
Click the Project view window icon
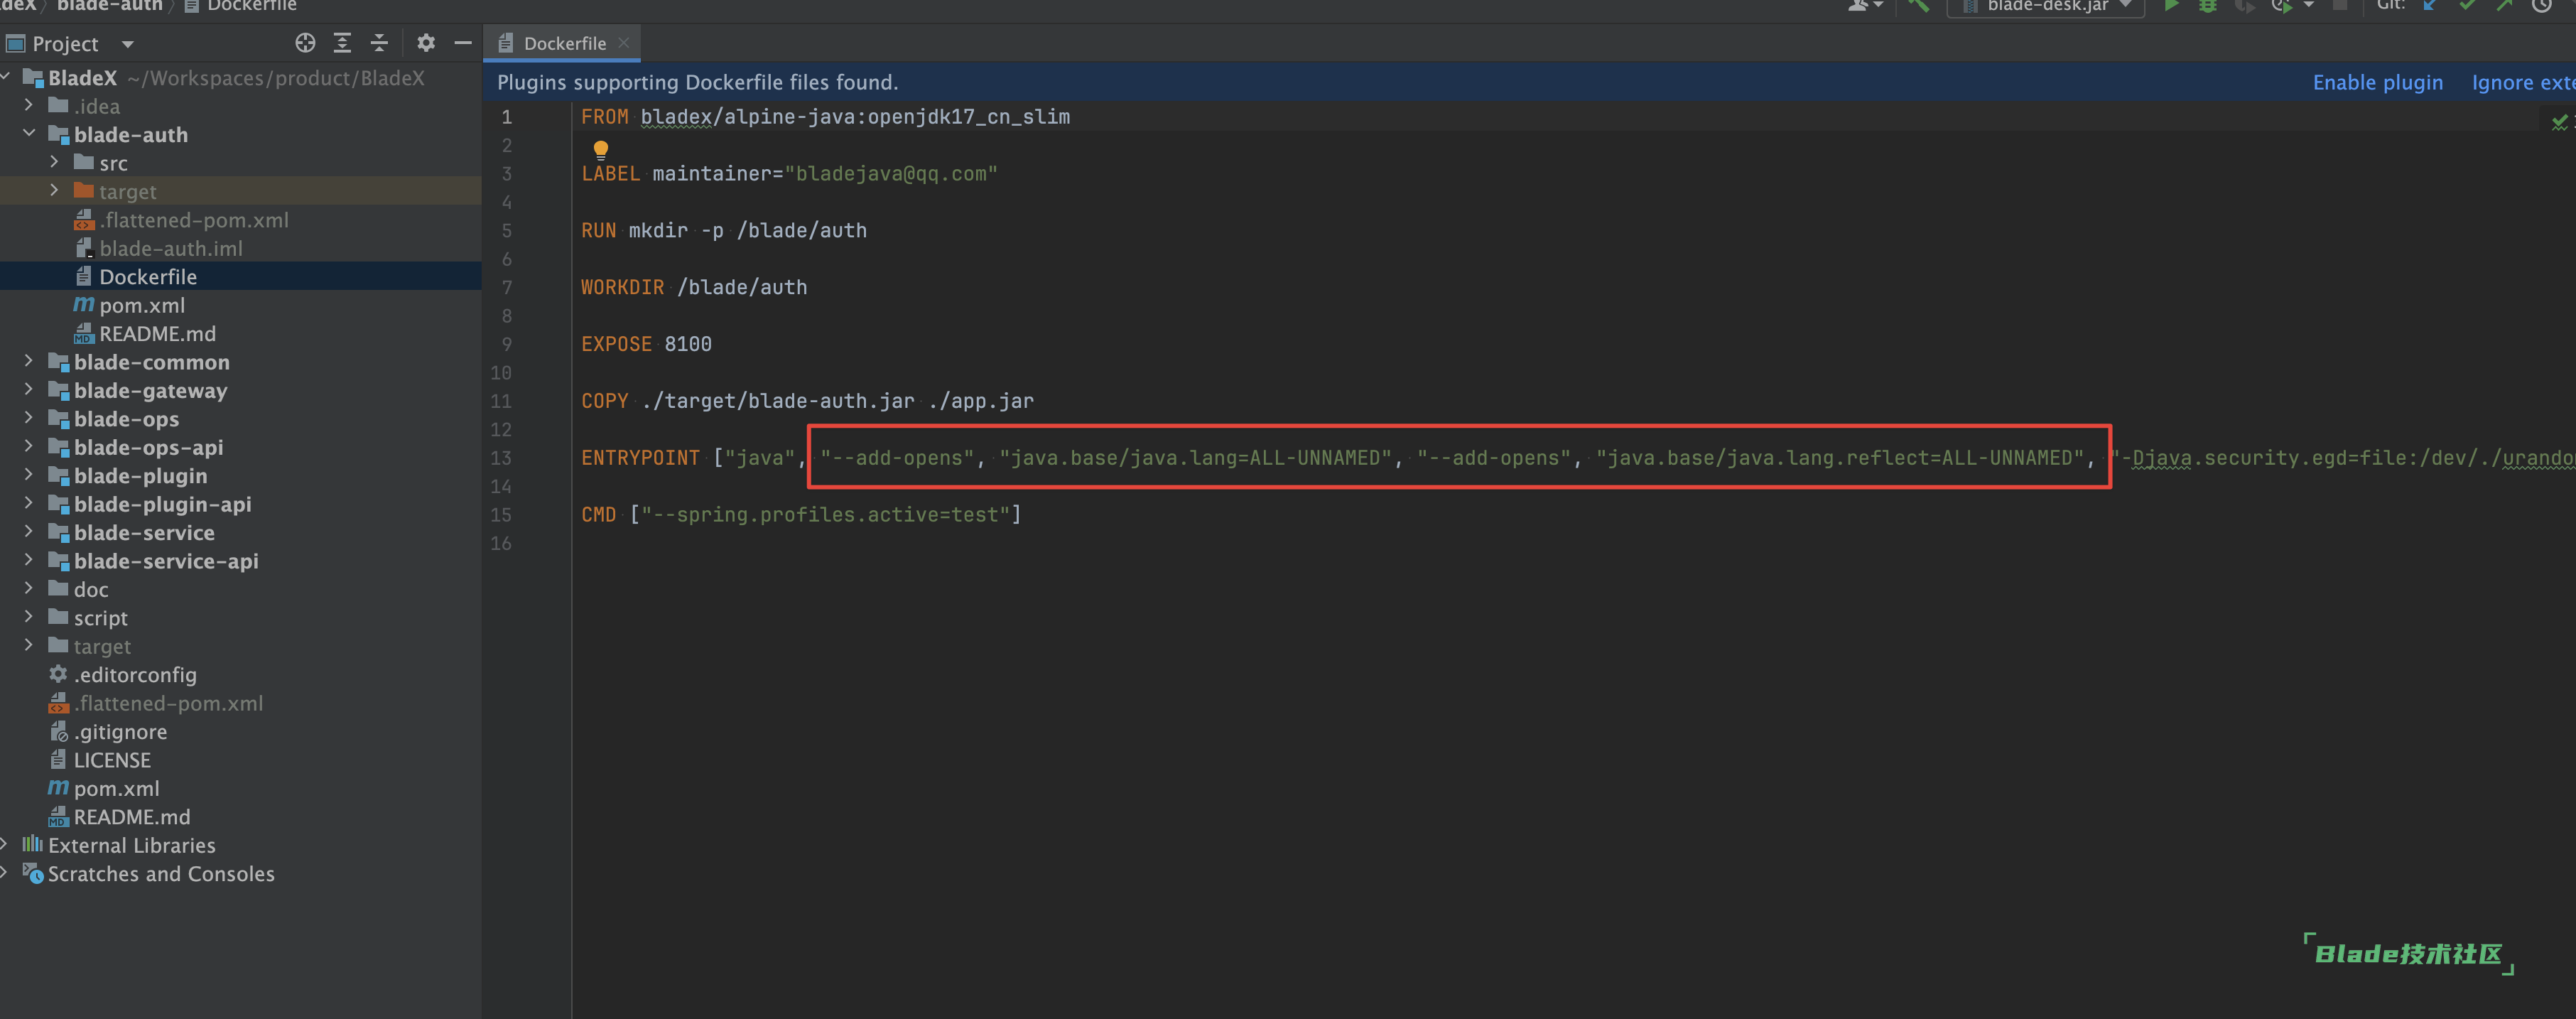pyautogui.click(x=15, y=43)
